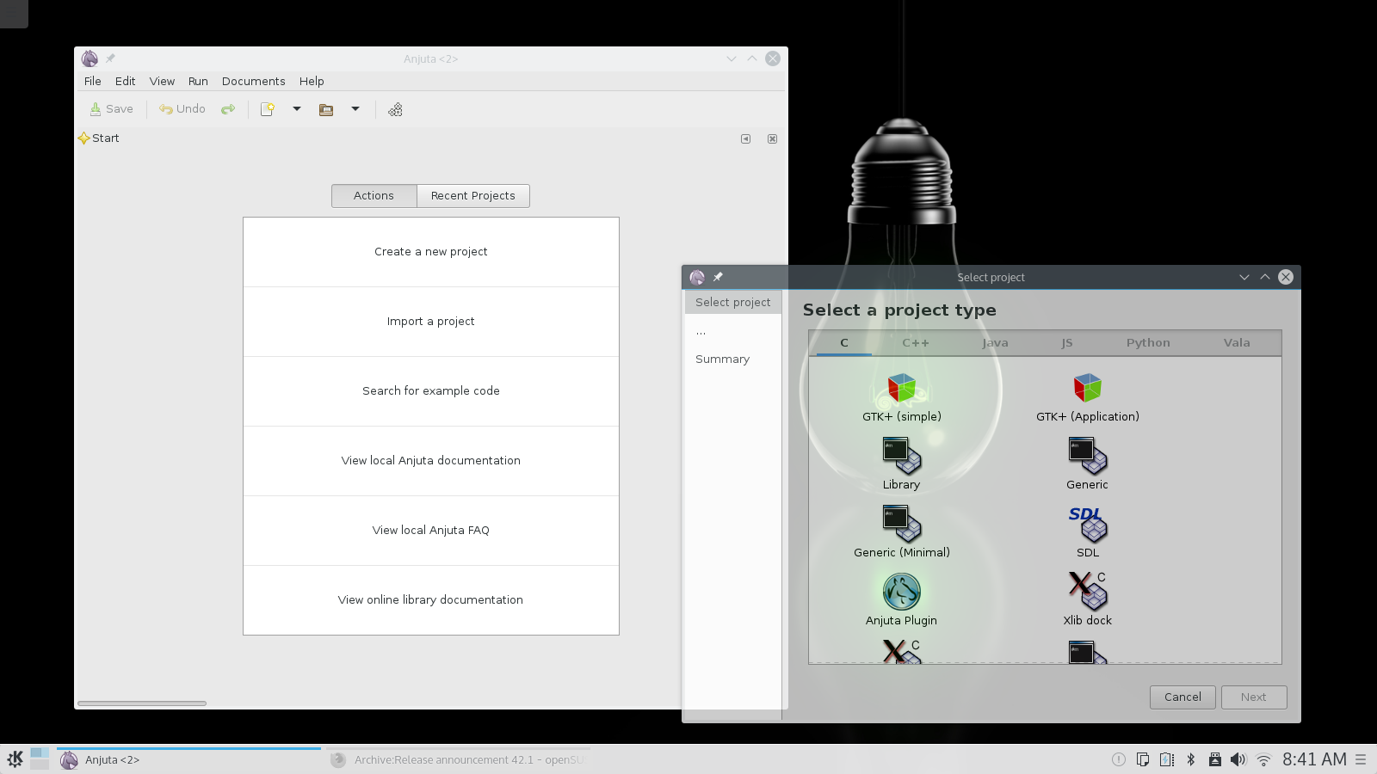Viewport: 1377px width, 774px height.
Task: Click the notifications tray icon
Action: [x=1119, y=759]
